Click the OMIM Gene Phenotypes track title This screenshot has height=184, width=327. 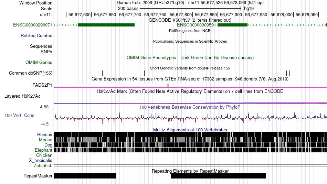point(190,57)
